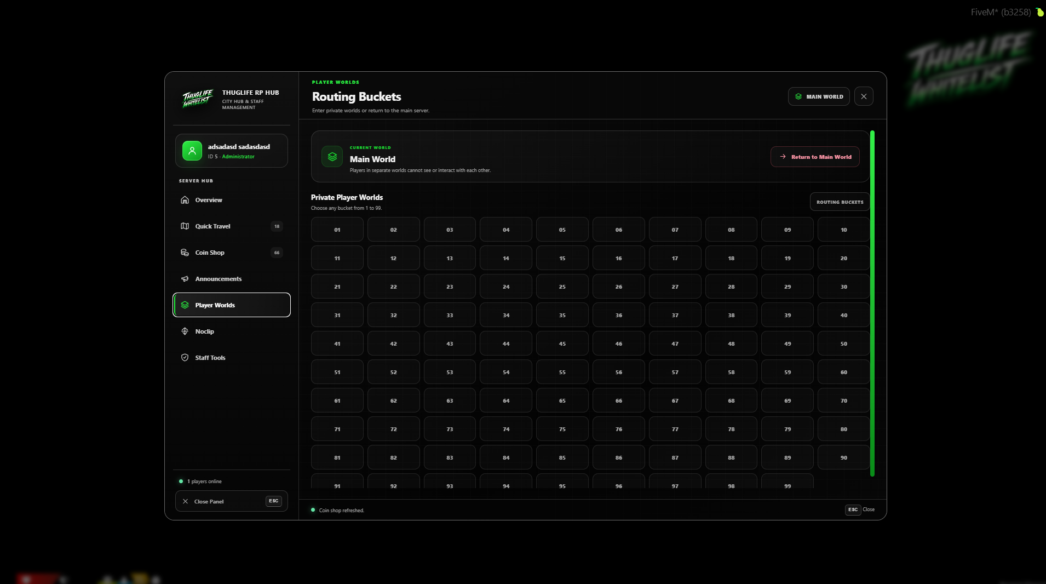Select routing bucket 05
1046x584 pixels.
tap(562, 230)
